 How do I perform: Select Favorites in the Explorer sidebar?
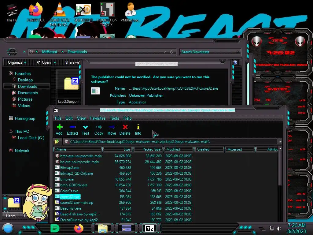pos(23,73)
